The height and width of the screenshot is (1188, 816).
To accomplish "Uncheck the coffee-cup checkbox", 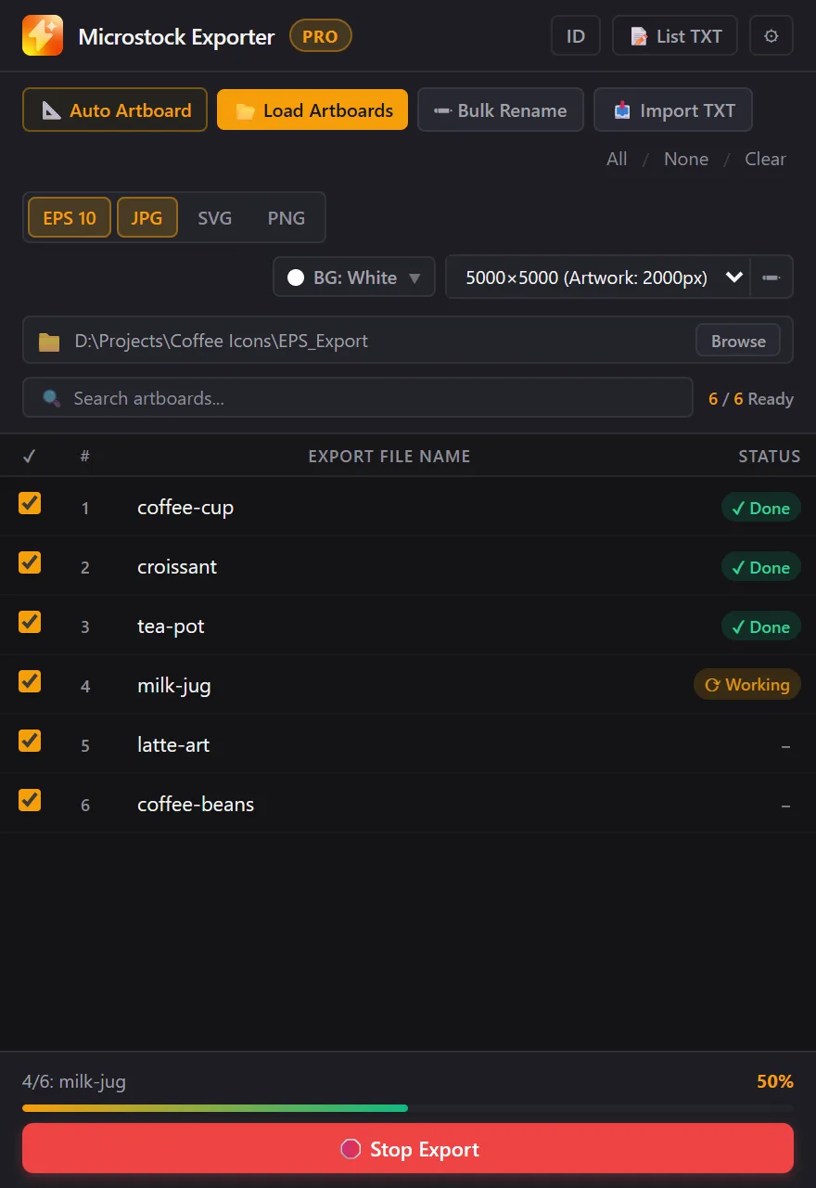I will click(30, 503).
